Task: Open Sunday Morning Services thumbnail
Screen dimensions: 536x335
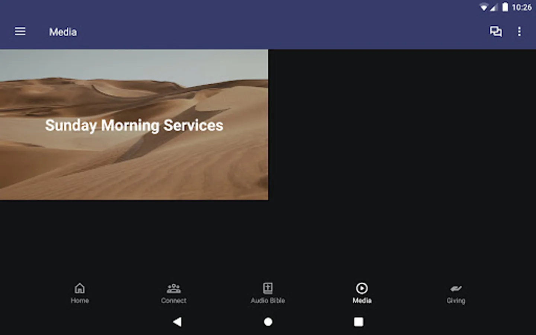Action: pyautogui.click(x=134, y=125)
